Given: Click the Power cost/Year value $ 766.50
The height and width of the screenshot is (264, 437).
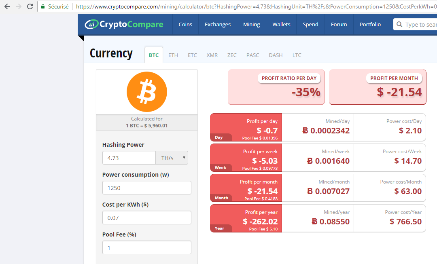Looking at the screenshot, I should [406, 222].
